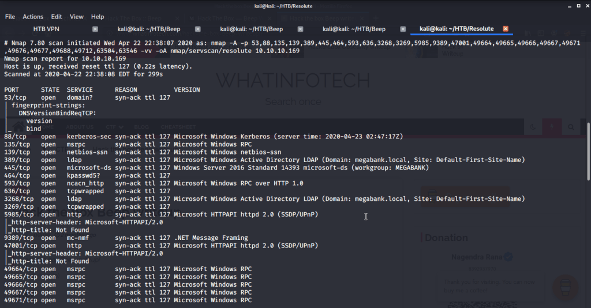
Task: Open the Edit menu
Action: pyautogui.click(x=57, y=17)
